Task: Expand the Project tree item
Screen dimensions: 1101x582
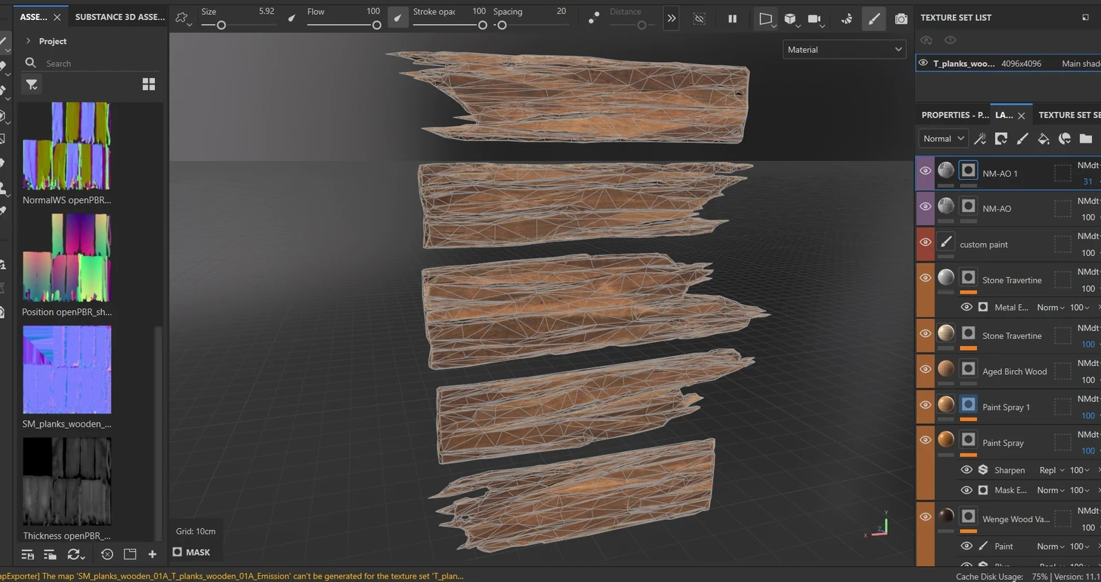Action: [x=28, y=41]
